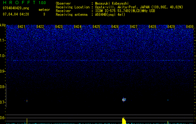
Task: Click the 0421 time marker
Action: point(22,27)
